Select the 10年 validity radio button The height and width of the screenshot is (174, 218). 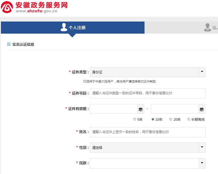pos(153,119)
